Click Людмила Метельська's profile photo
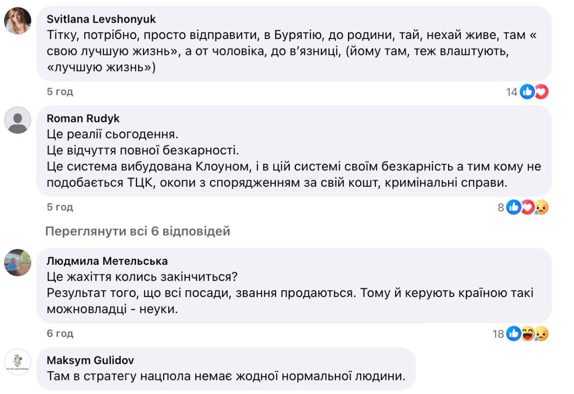The height and width of the screenshot is (394, 574). pos(18,263)
